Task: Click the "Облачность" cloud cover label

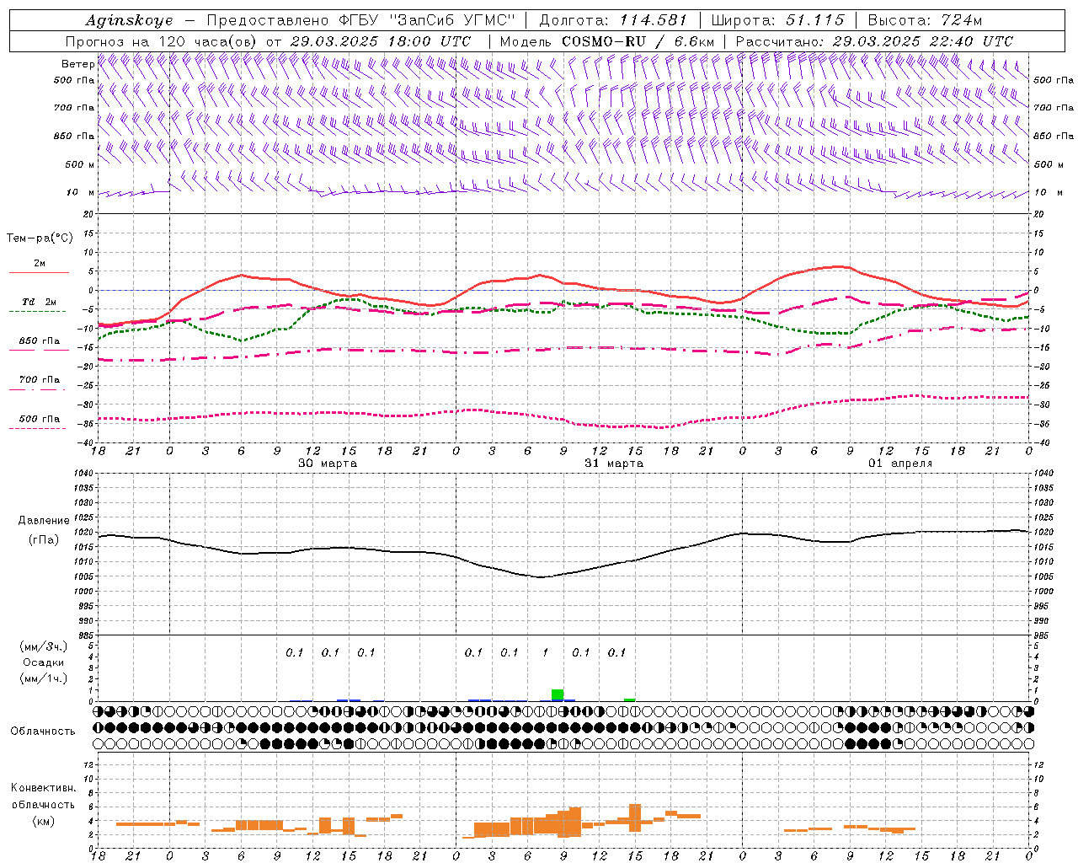Action: click(43, 731)
